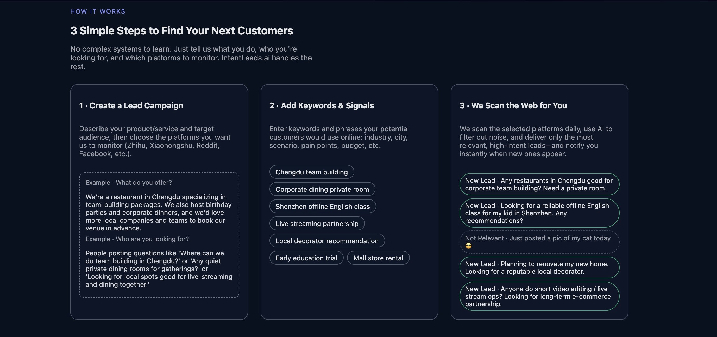
Task: Click the corporate team building new lead card
Action: 539,184
